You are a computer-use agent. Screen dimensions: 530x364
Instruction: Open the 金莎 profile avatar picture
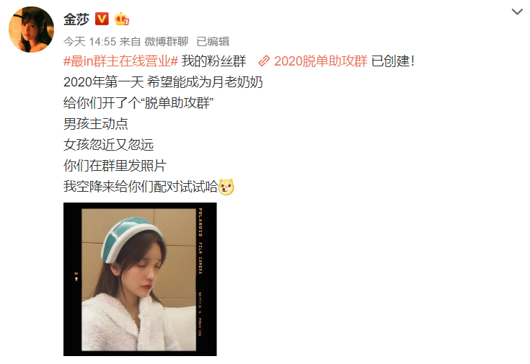coord(32,30)
